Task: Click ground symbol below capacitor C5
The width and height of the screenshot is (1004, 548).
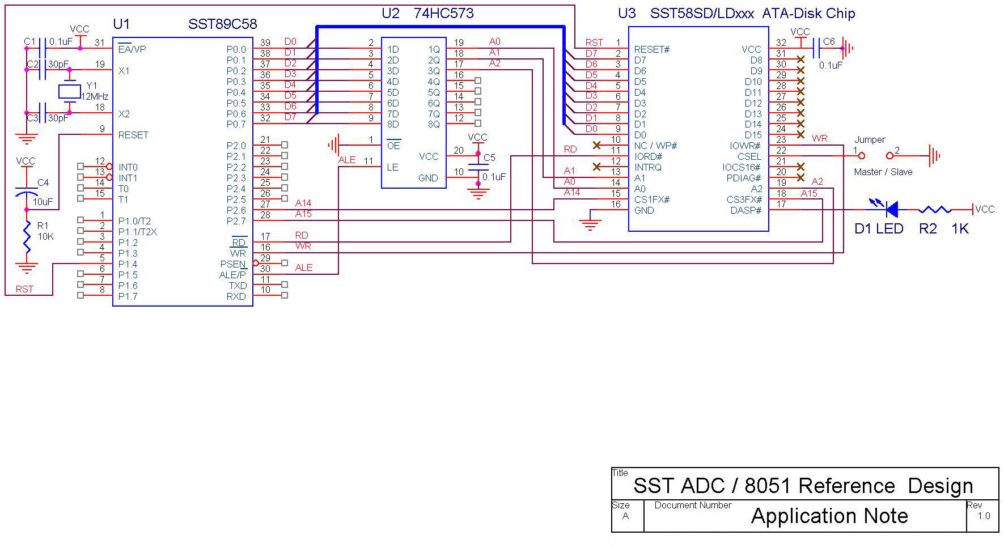Action: pyautogui.click(x=479, y=194)
